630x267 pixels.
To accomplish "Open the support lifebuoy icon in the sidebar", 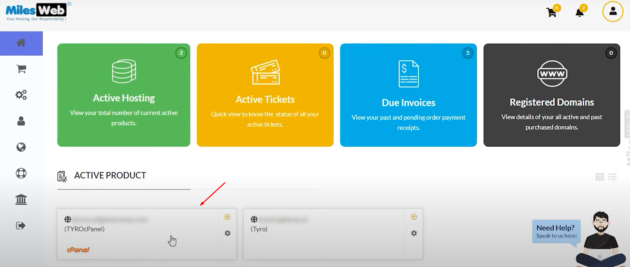I will point(21,173).
